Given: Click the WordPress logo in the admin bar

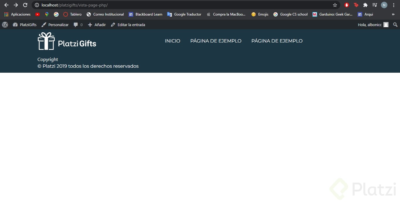Looking at the screenshot, I should (x=5, y=25).
